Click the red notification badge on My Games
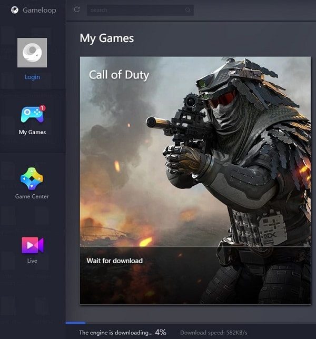This screenshot has height=339, width=316. [x=42, y=108]
